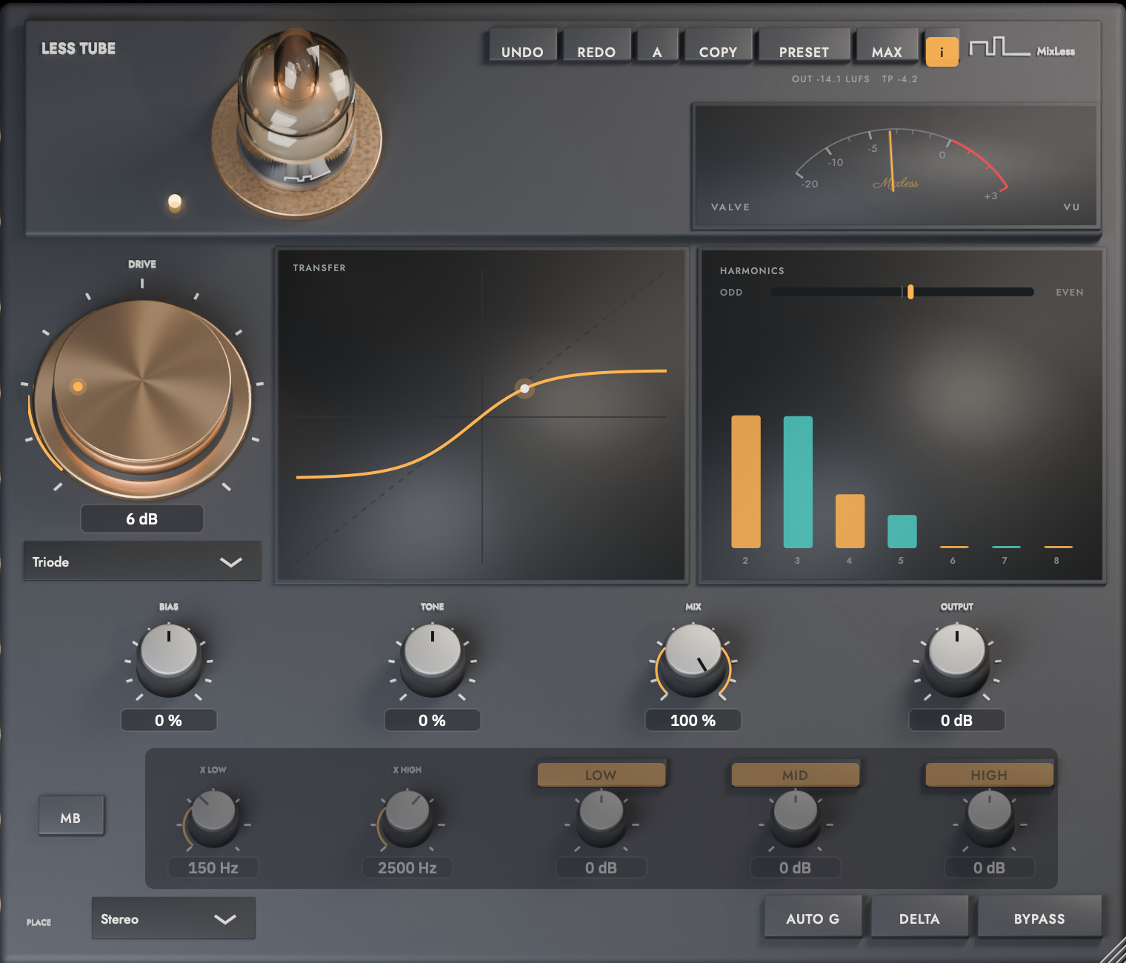Screen dimensions: 1126x963
Task: Click the 100 % mix value field
Action: coord(693,720)
